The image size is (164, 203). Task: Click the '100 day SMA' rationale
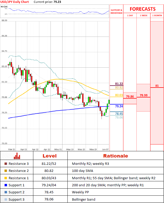point(83,171)
